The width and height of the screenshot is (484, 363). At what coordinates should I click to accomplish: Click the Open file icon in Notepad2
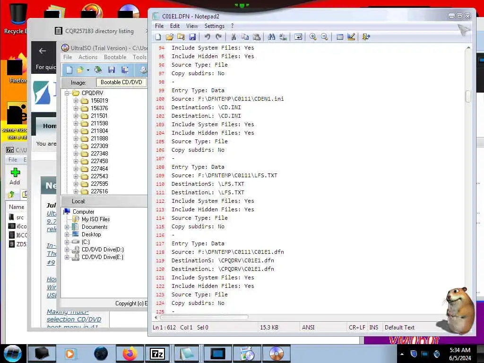click(170, 37)
